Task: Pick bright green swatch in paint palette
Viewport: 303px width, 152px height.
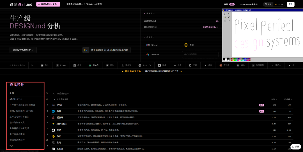Action: (x=235, y=60)
